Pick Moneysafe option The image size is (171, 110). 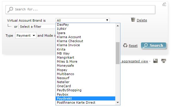pyautogui.click(x=85, y=66)
